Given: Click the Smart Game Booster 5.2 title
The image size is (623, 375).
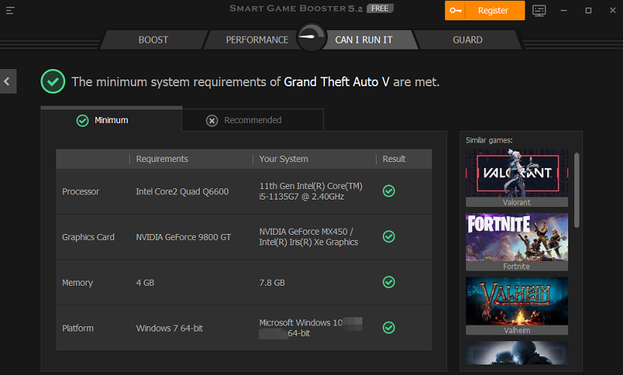Looking at the screenshot, I should (296, 8).
